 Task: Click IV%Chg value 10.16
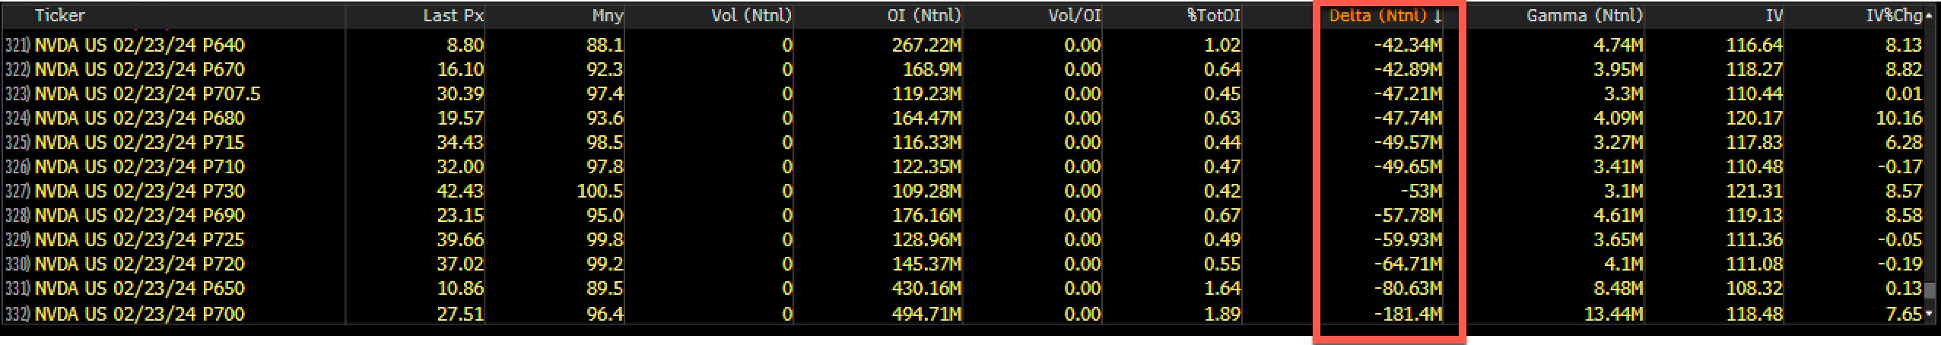(1900, 118)
